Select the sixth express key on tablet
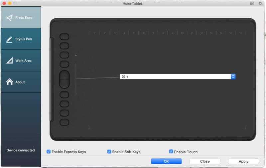 click(x=64, y=104)
